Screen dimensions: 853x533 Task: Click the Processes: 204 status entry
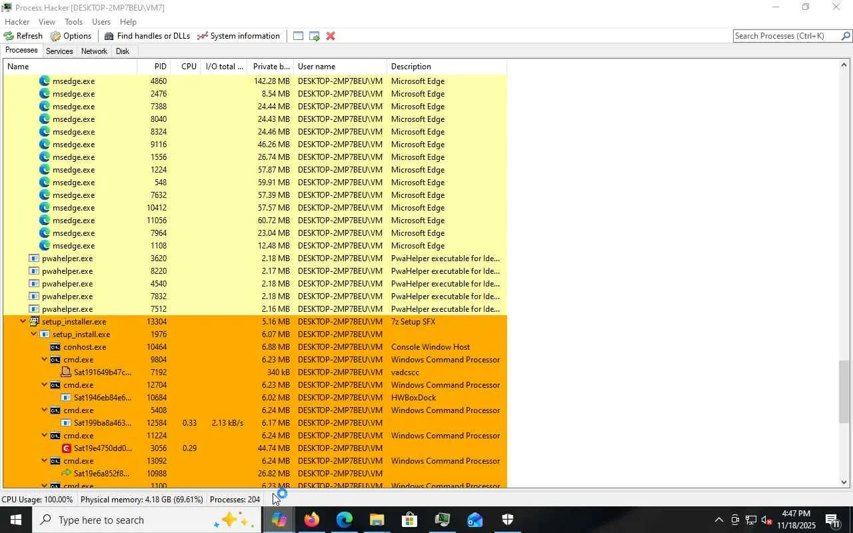pyautogui.click(x=235, y=500)
